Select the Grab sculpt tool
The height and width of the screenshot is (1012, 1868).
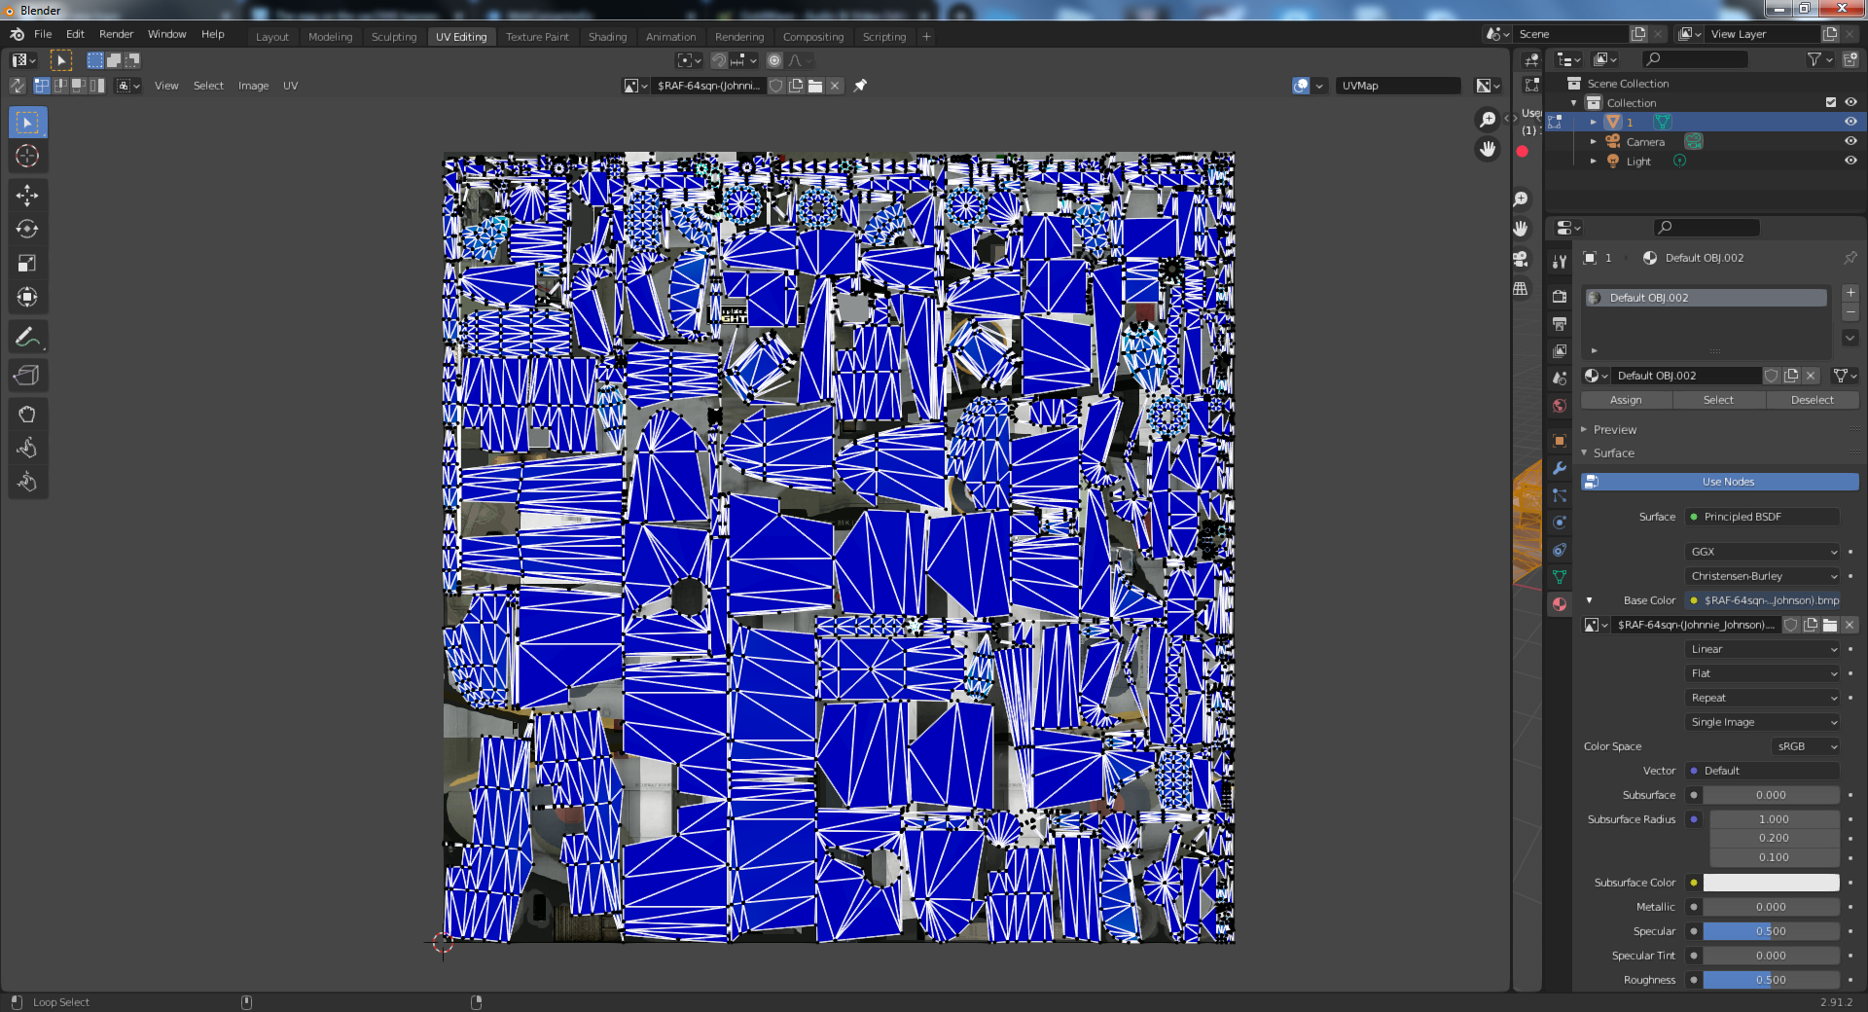(x=27, y=415)
